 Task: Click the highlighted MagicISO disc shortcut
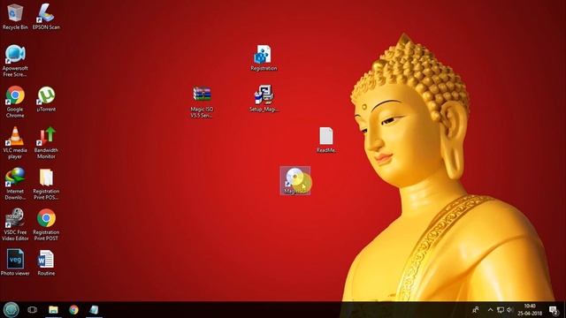coord(294,180)
